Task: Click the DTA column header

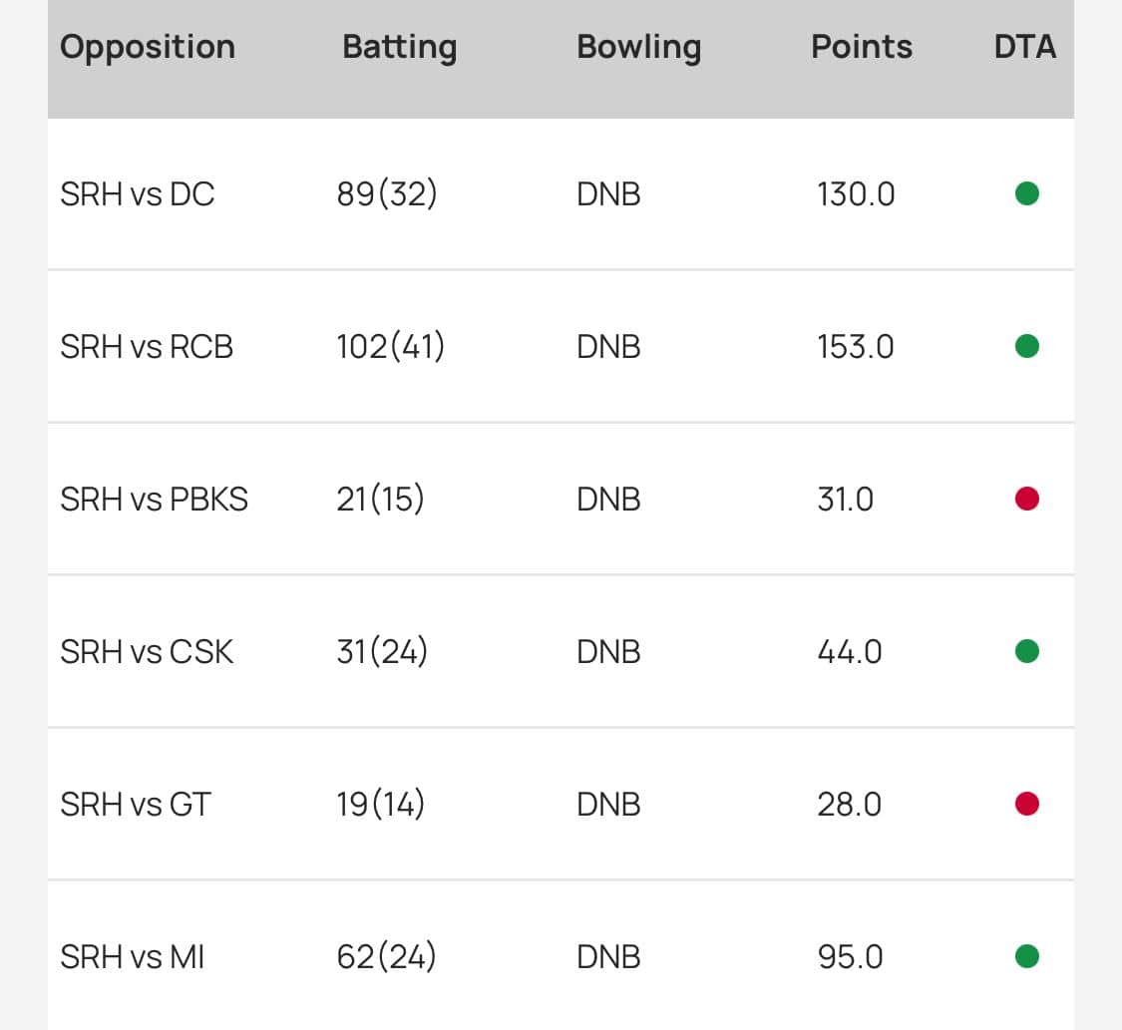Action: 1024,47
